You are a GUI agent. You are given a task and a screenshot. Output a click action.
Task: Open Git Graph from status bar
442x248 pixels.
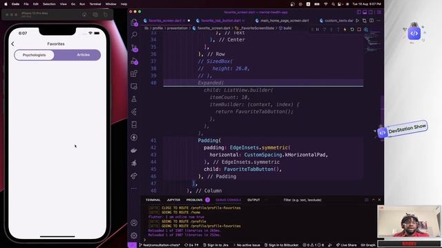pos(368,245)
